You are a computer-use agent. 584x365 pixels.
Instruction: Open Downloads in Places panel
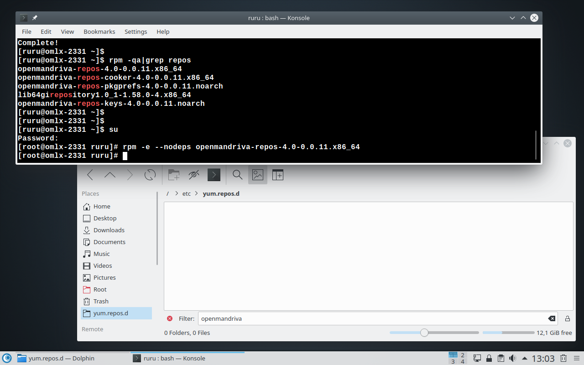click(116, 230)
